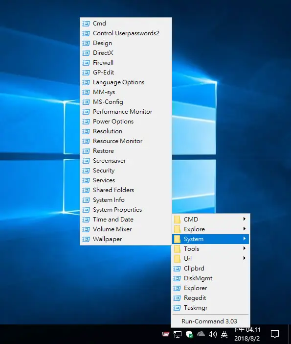
Task: Click the Run-Command tray icon in taskbar
Action: (x=165, y=334)
